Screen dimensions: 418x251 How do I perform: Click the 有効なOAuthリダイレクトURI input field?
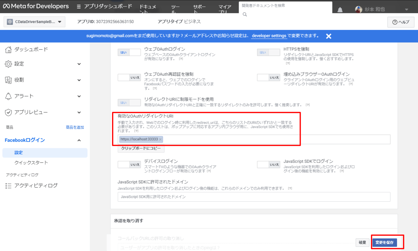(x=254, y=139)
